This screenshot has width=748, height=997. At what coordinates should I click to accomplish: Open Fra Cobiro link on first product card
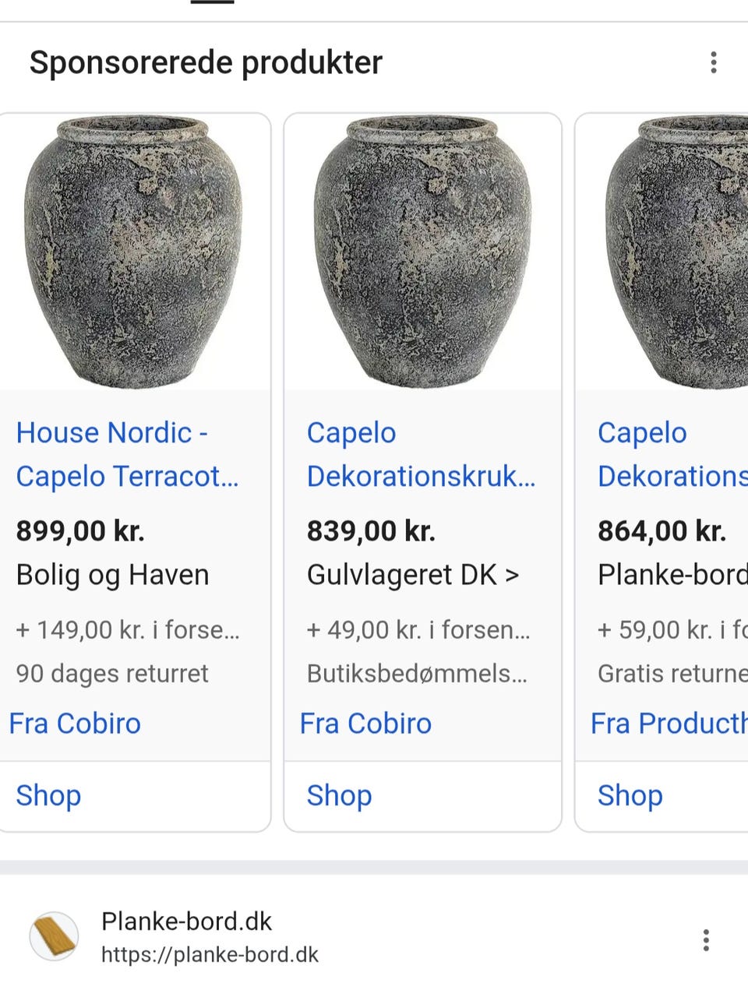[x=75, y=724]
